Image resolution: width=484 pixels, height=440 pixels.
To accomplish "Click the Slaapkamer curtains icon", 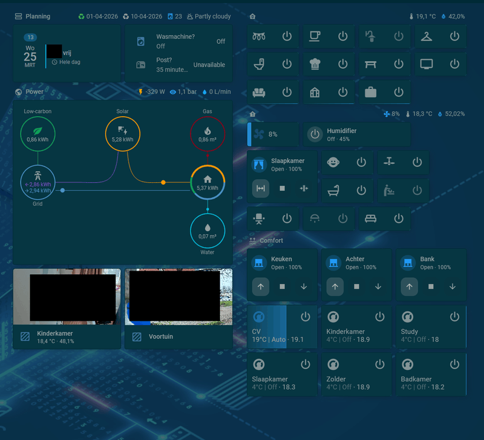I will tap(259, 165).
